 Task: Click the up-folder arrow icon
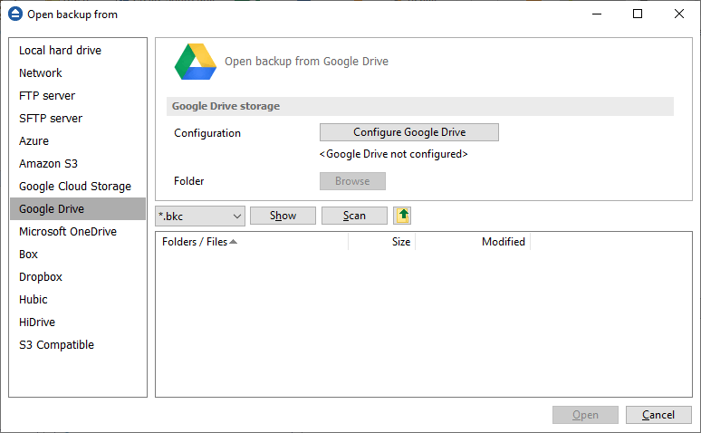point(402,216)
